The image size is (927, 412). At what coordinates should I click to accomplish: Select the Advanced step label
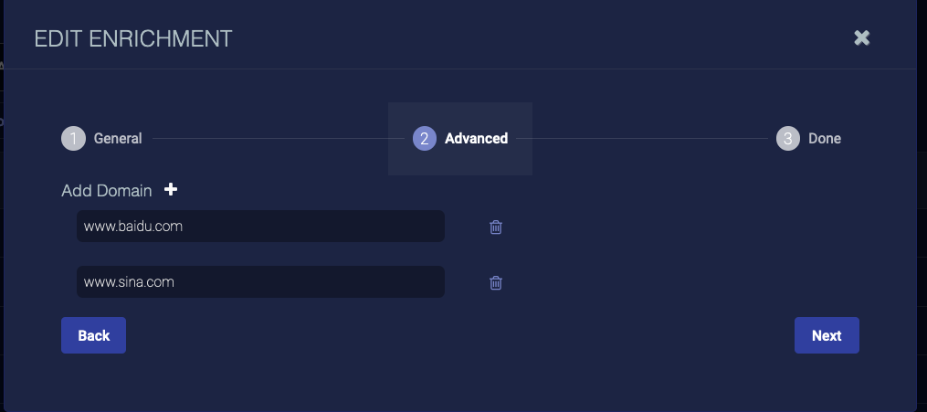click(x=476, y=139)
